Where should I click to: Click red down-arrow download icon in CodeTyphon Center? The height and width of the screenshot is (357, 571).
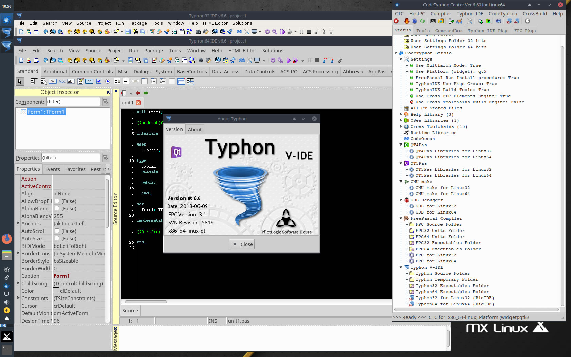[x=406, y=21]
